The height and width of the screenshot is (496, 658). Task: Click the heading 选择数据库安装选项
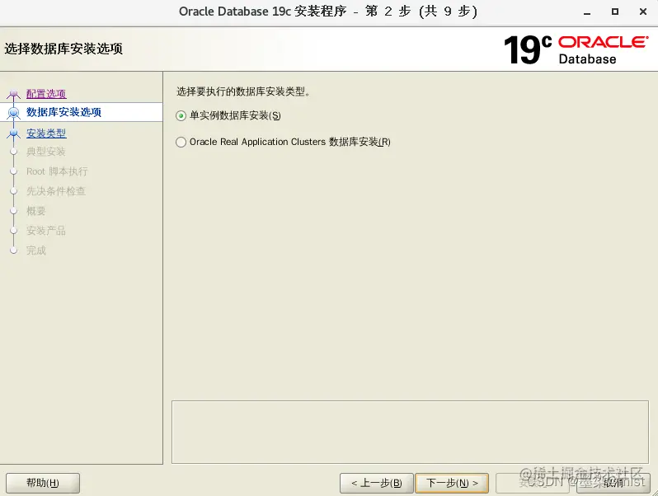[63, 49]
